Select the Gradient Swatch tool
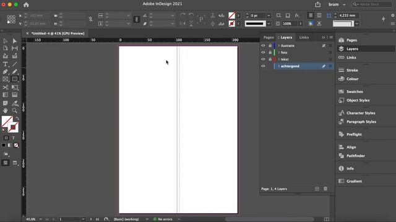396x222 pixels. point(6,95)
